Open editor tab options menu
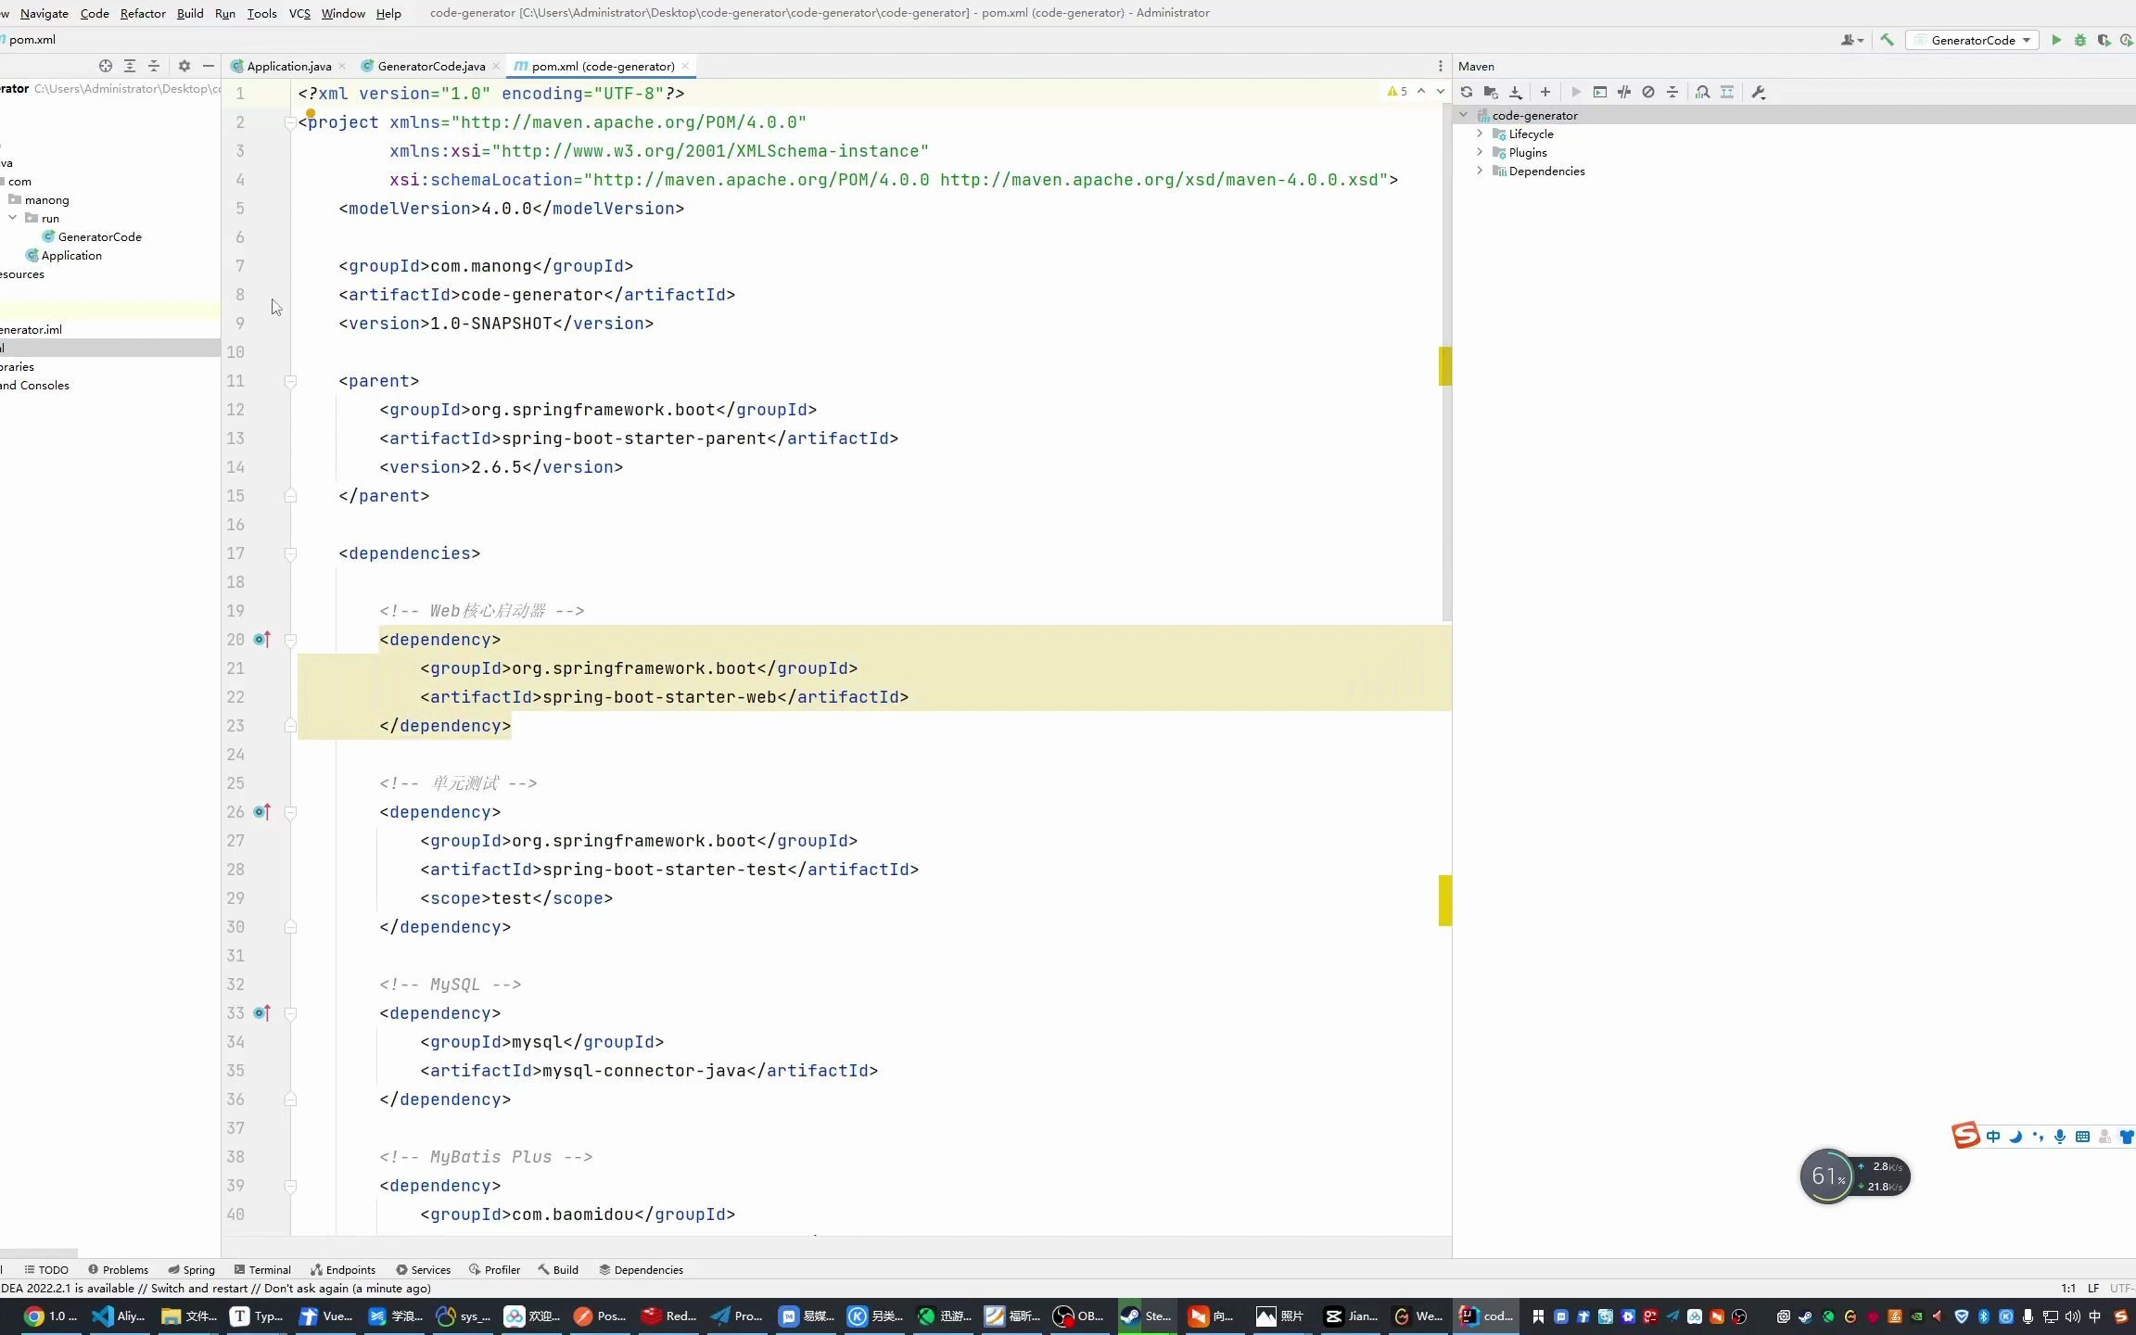Viewport: 2136px width, 1335px height. pos(1440,66)
